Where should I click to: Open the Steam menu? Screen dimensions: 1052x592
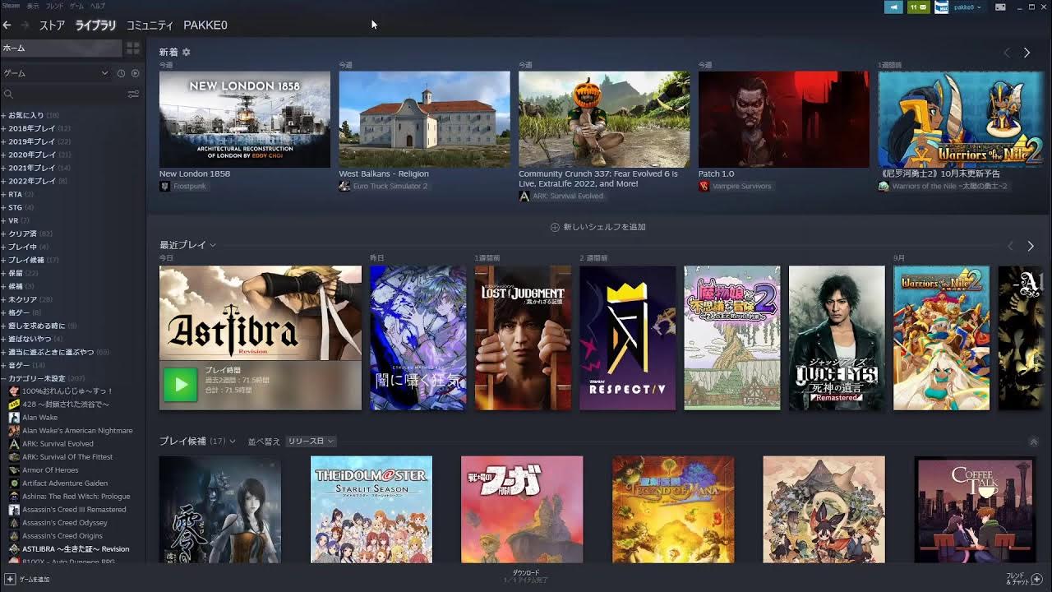click(x=11, y=6)
